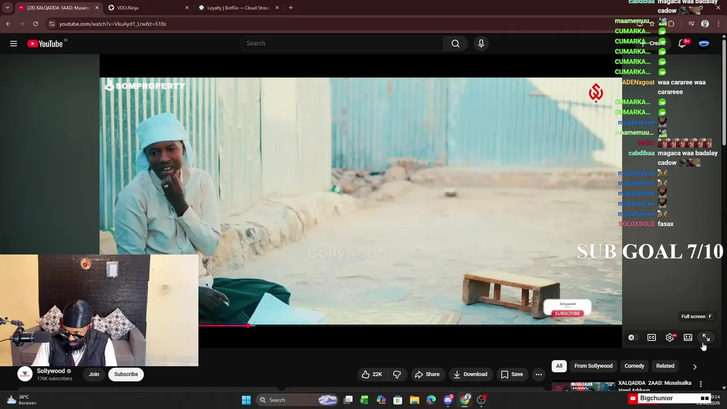This screenshot has width=727, height=409.
Task: Open taskbar weather widget 26°C
Action: click(20, 400)
